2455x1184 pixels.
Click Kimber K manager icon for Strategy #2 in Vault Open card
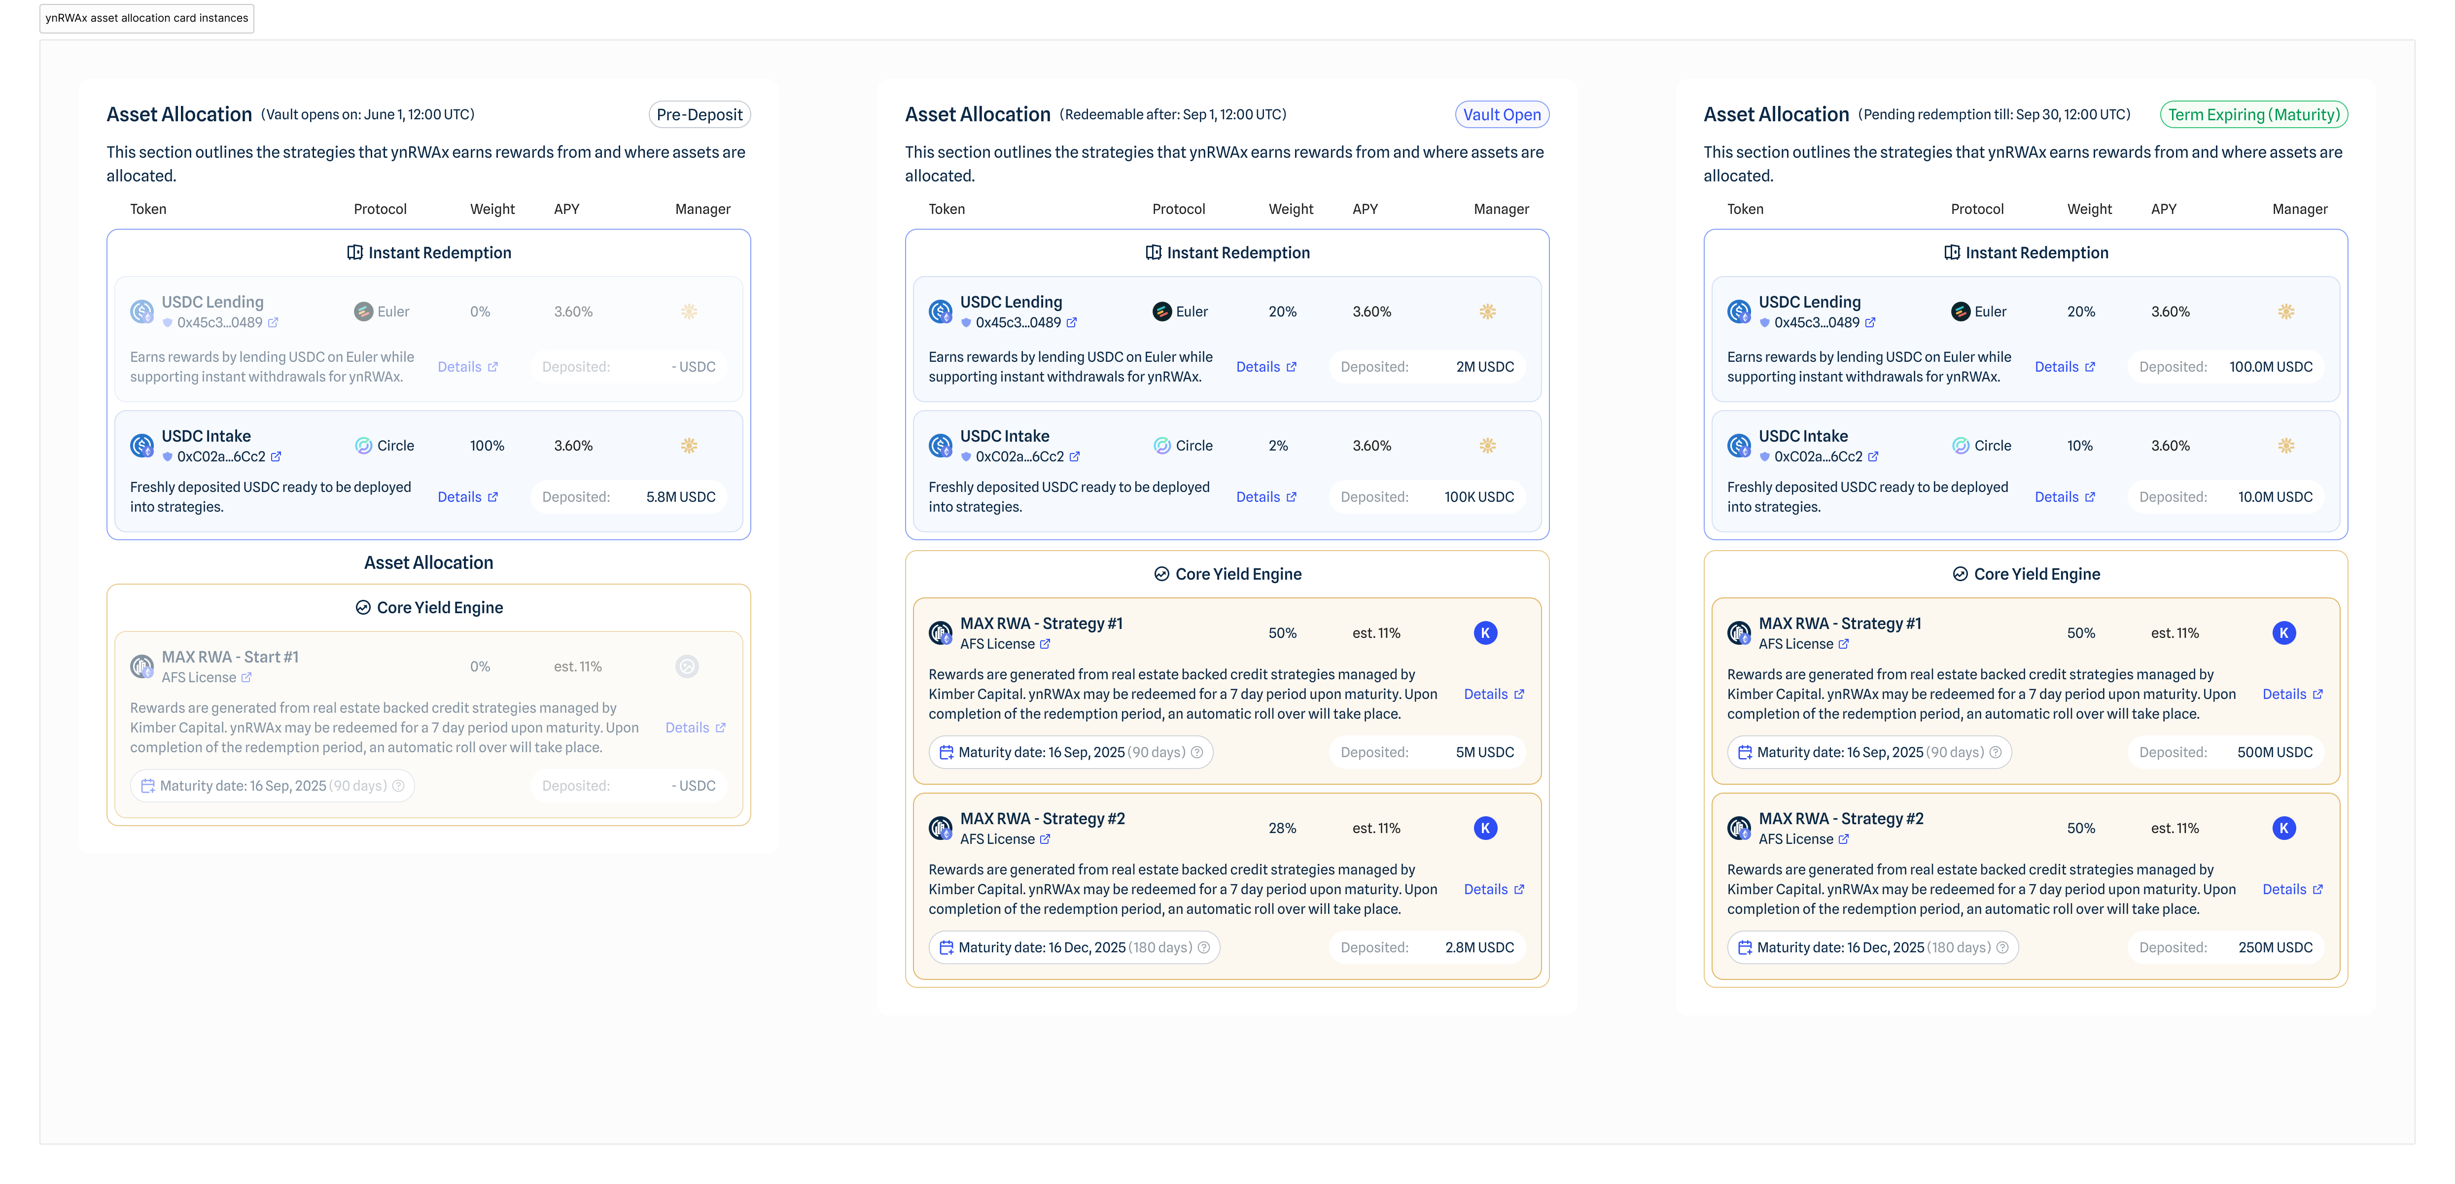(x=1485, y=829)
